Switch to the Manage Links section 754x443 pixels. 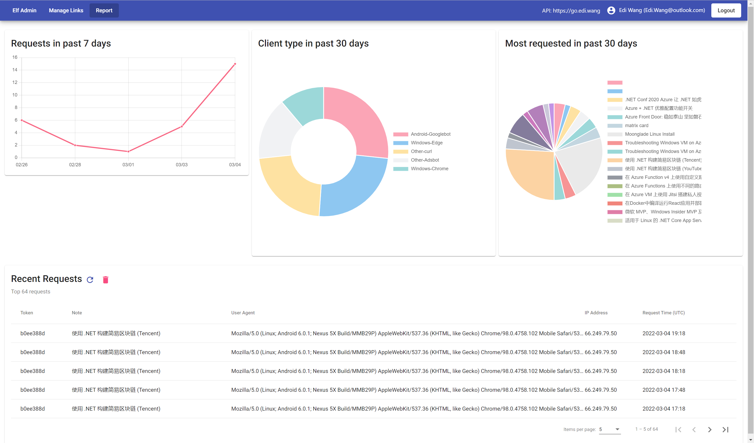pyautogui.click(x=66, y=10)
